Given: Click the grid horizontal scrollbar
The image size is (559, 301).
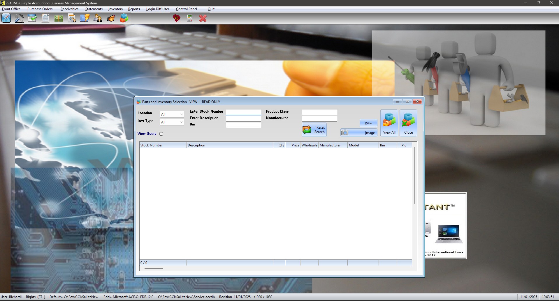Looking at the screenshot, I should tap(154, 268).
